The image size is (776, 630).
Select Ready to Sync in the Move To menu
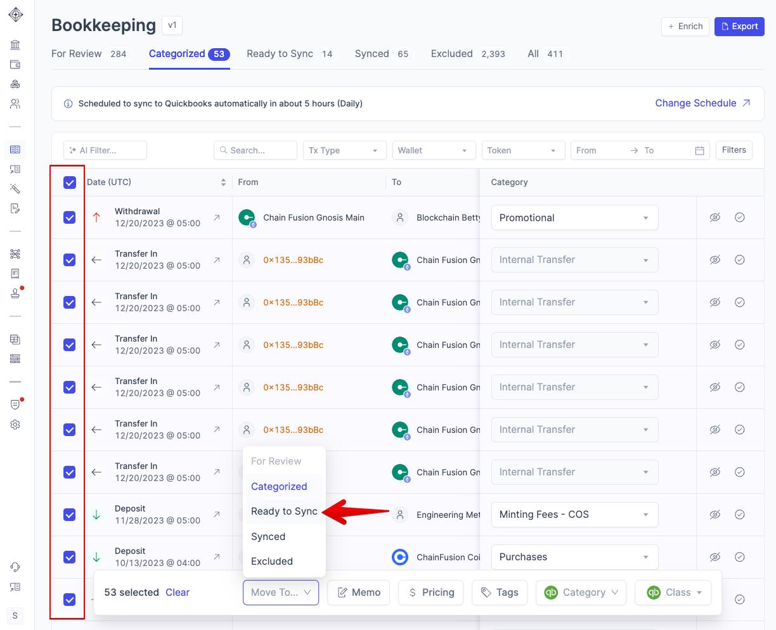point(284,511)
